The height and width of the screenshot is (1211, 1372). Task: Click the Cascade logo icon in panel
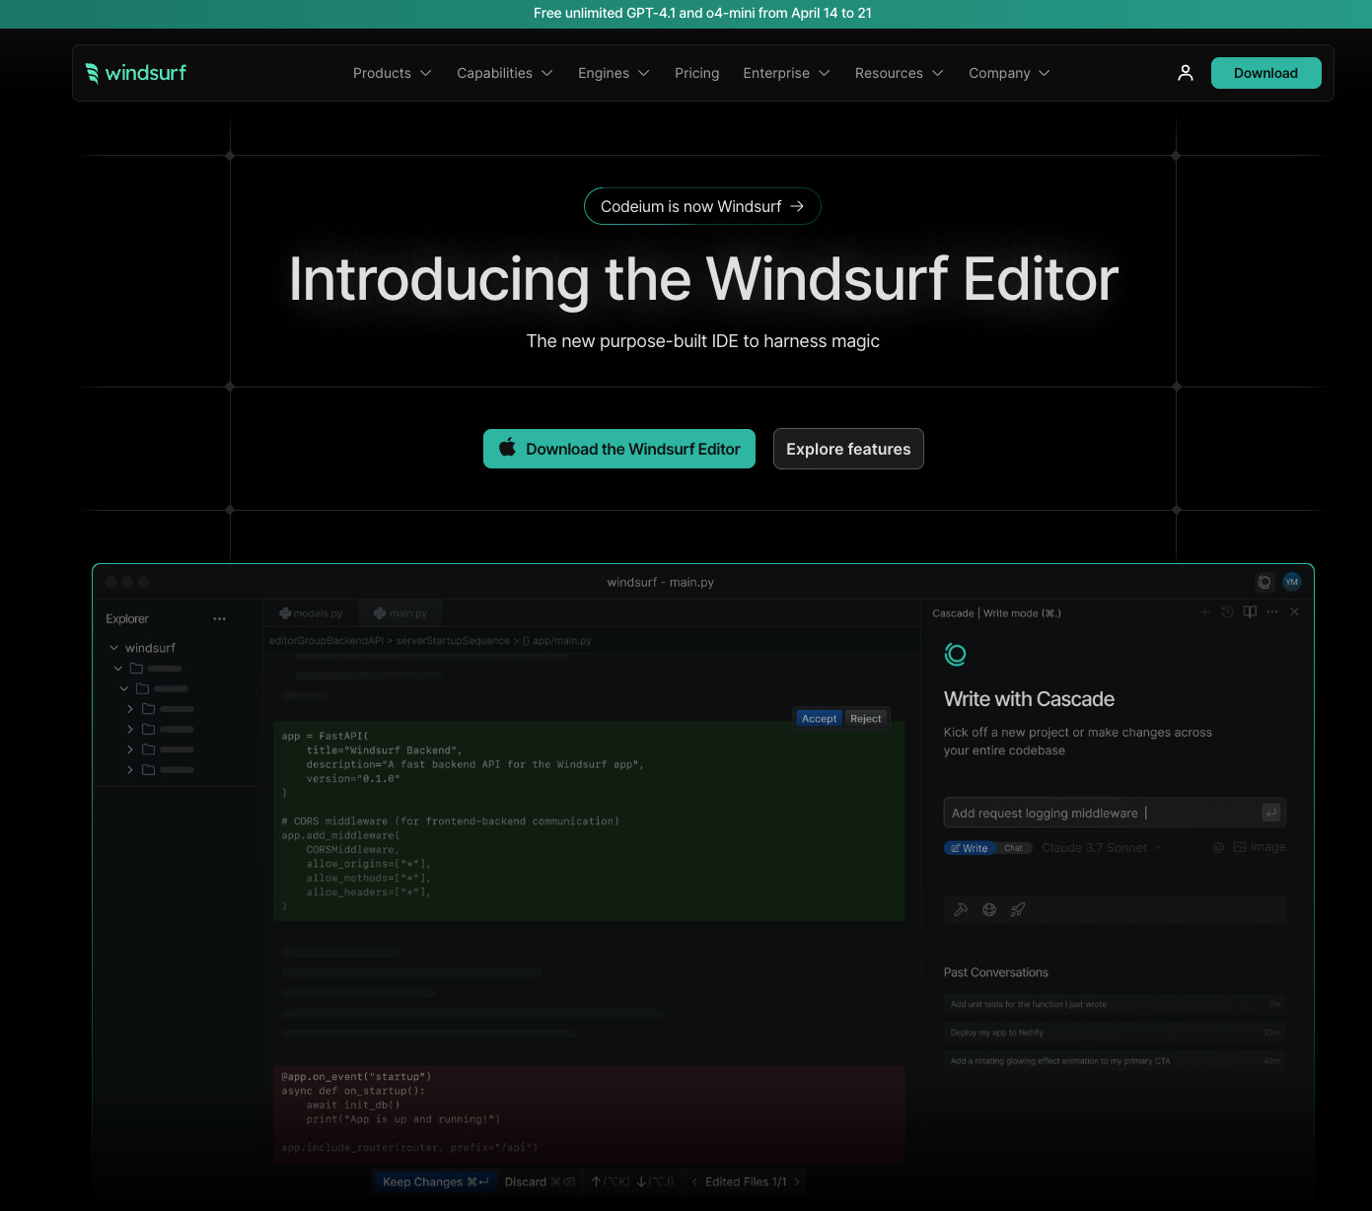(955, 654)
